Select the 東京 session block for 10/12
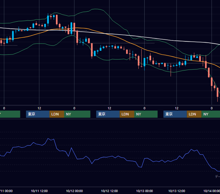Image resolution: width=220 pixels, height=194 pixels. (108, 114)
